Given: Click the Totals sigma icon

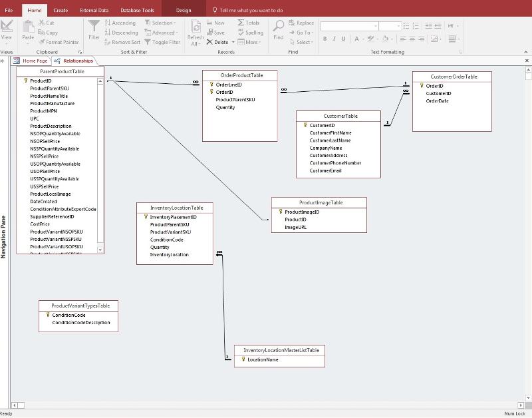Looking at the screenshot, I should pos(249,23).
